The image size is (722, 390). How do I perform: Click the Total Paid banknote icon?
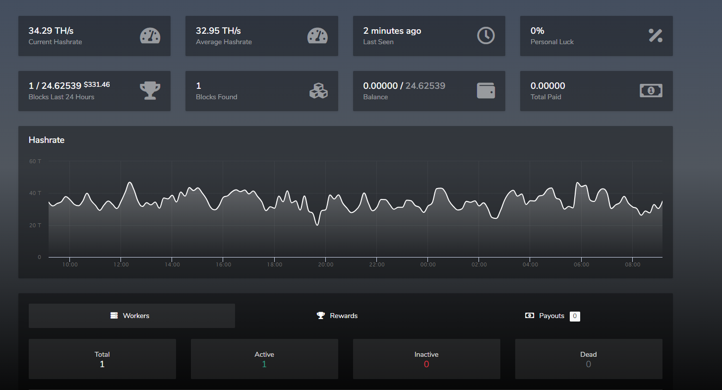point(651,90)
